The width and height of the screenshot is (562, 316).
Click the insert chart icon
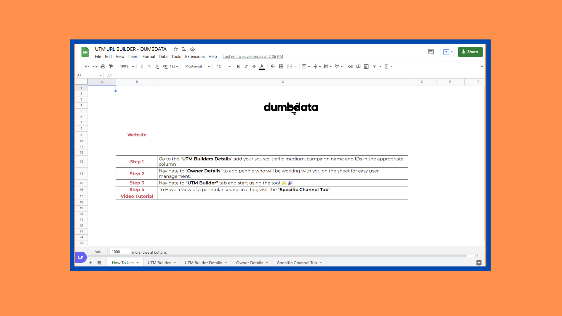point(366,66)
